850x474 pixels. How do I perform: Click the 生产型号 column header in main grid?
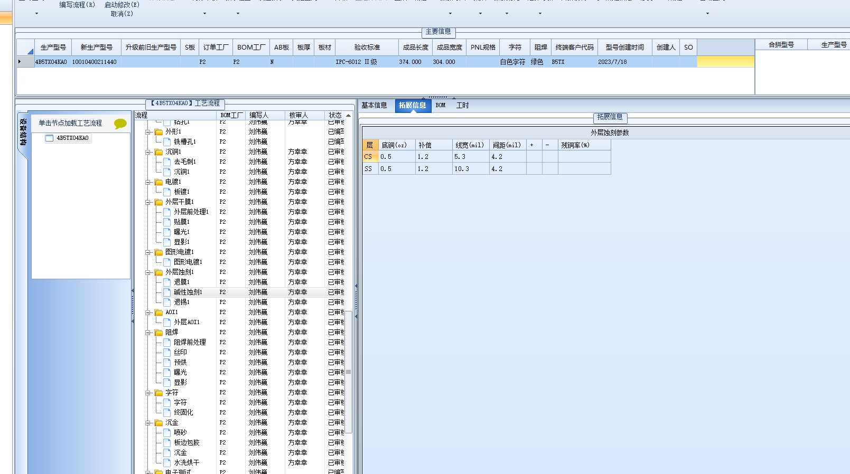click(53, 48)
